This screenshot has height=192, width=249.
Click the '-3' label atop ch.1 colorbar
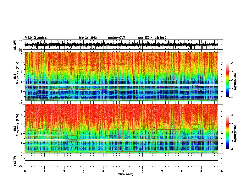[x=232, y=63]
